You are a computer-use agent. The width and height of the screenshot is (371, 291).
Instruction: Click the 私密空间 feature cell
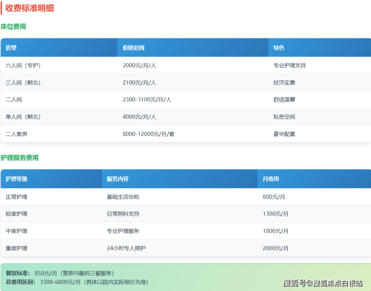(284, 117)
